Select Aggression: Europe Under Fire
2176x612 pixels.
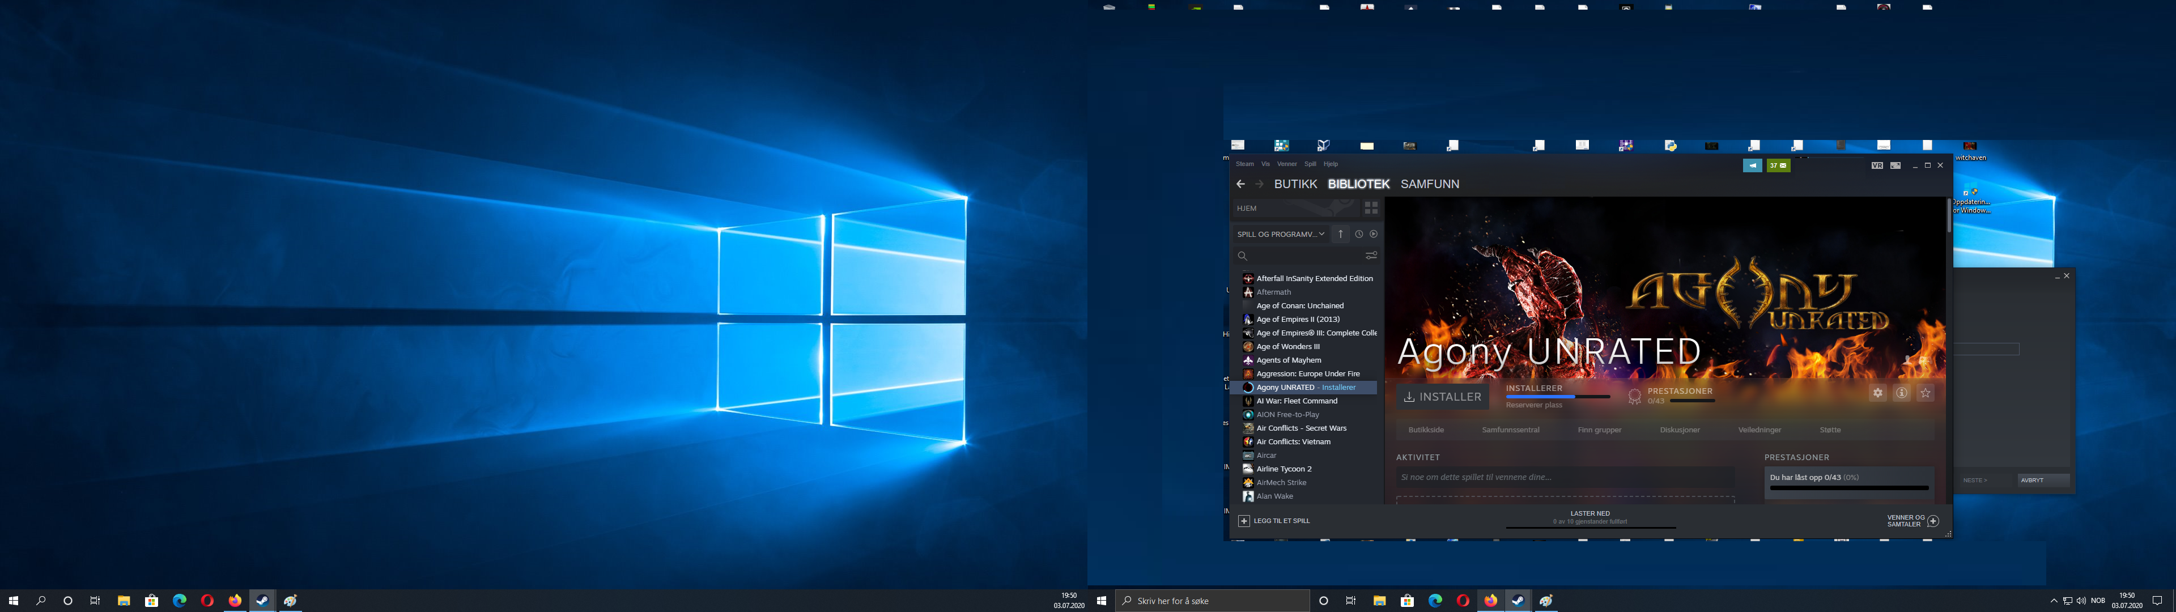(x=1308, y=373)
